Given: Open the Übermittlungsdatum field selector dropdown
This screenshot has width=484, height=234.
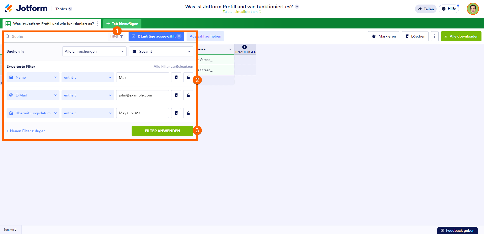Looking at the screenshot, I should [33, 113].
